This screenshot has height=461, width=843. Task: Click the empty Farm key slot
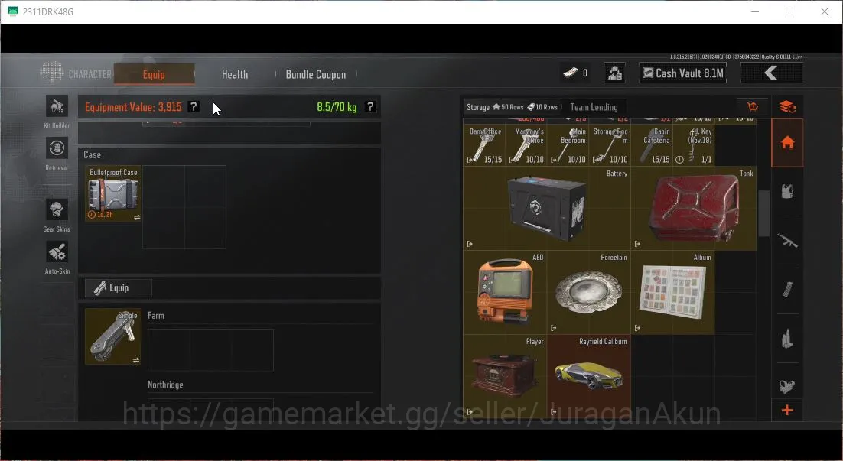[x=210, y=350]
